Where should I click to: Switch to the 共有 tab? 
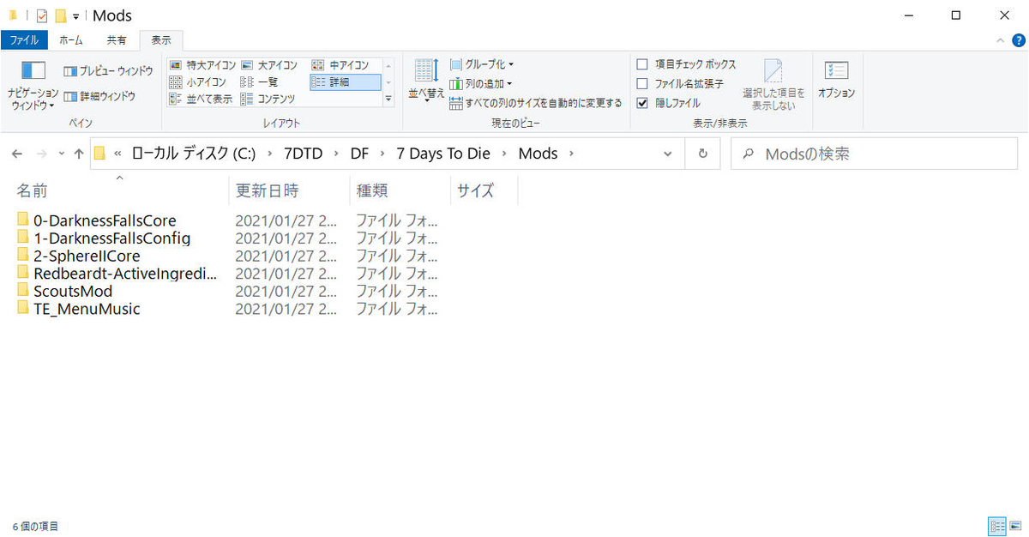pos(117,40)
